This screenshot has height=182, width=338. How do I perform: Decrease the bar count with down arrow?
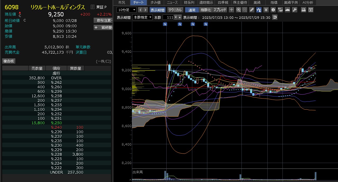tap(176, 17)
